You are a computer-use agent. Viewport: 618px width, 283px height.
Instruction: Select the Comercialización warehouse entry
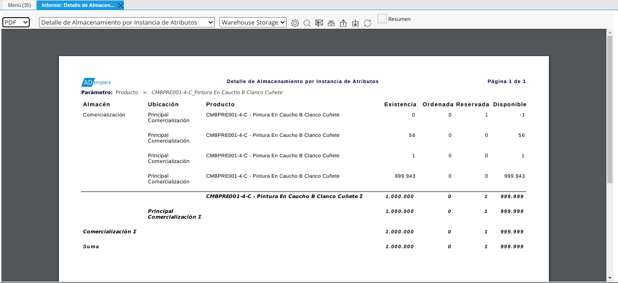coord(103,115)
